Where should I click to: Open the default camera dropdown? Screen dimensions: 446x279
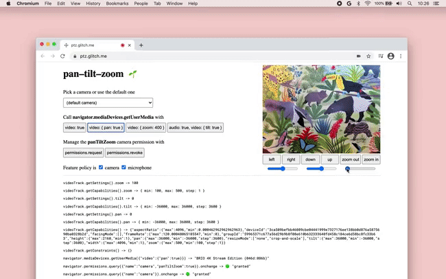coord(108,103)
